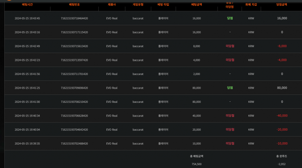Click the red 미당첨 status in 19:42:23 row
The height and width of the screenshot is (168, 302).
click(230, 60)
